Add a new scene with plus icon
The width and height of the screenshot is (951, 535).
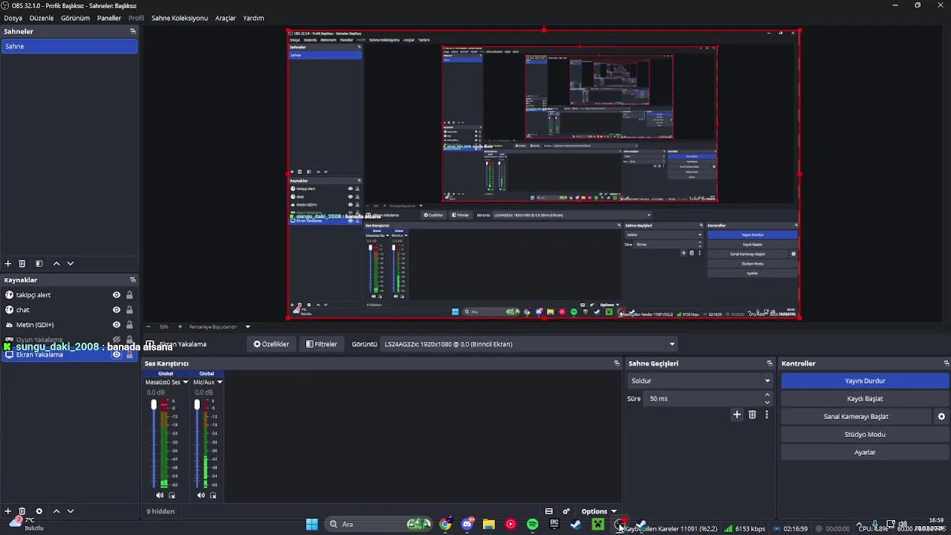tap(8, 263)
